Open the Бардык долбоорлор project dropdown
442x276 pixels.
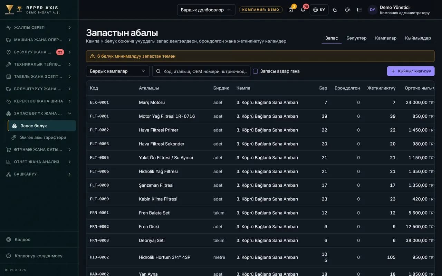click(206, 10)
